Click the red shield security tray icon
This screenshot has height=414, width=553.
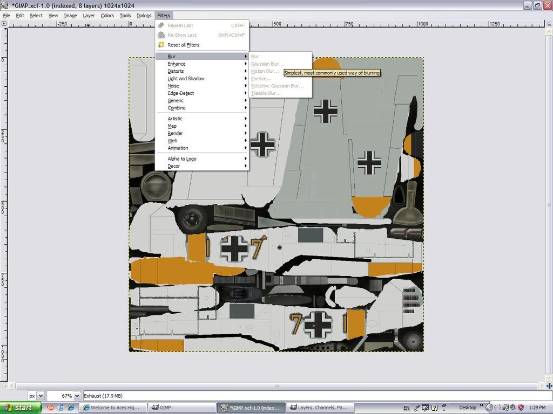pyautogui.click(x=521, y=408)
